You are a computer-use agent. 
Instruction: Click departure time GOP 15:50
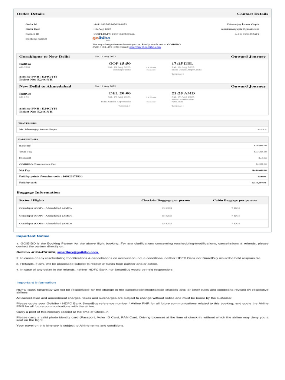119,63
